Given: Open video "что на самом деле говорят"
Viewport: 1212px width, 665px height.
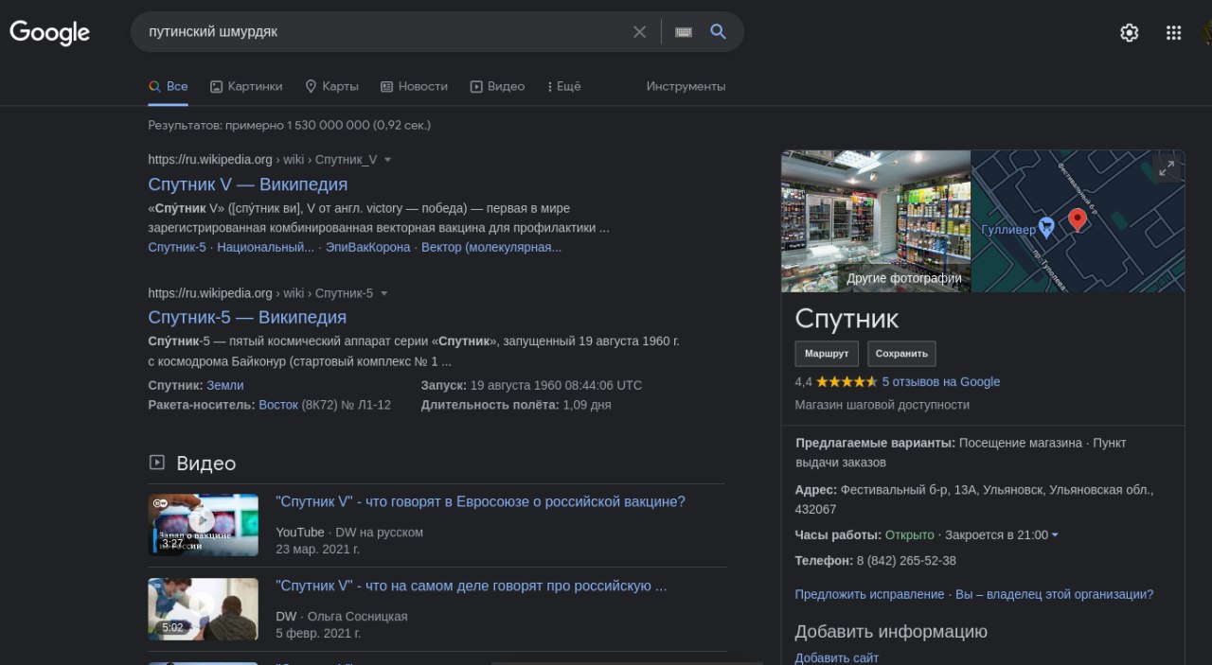Looking at the screenshot, I should [x=472, y=586].
